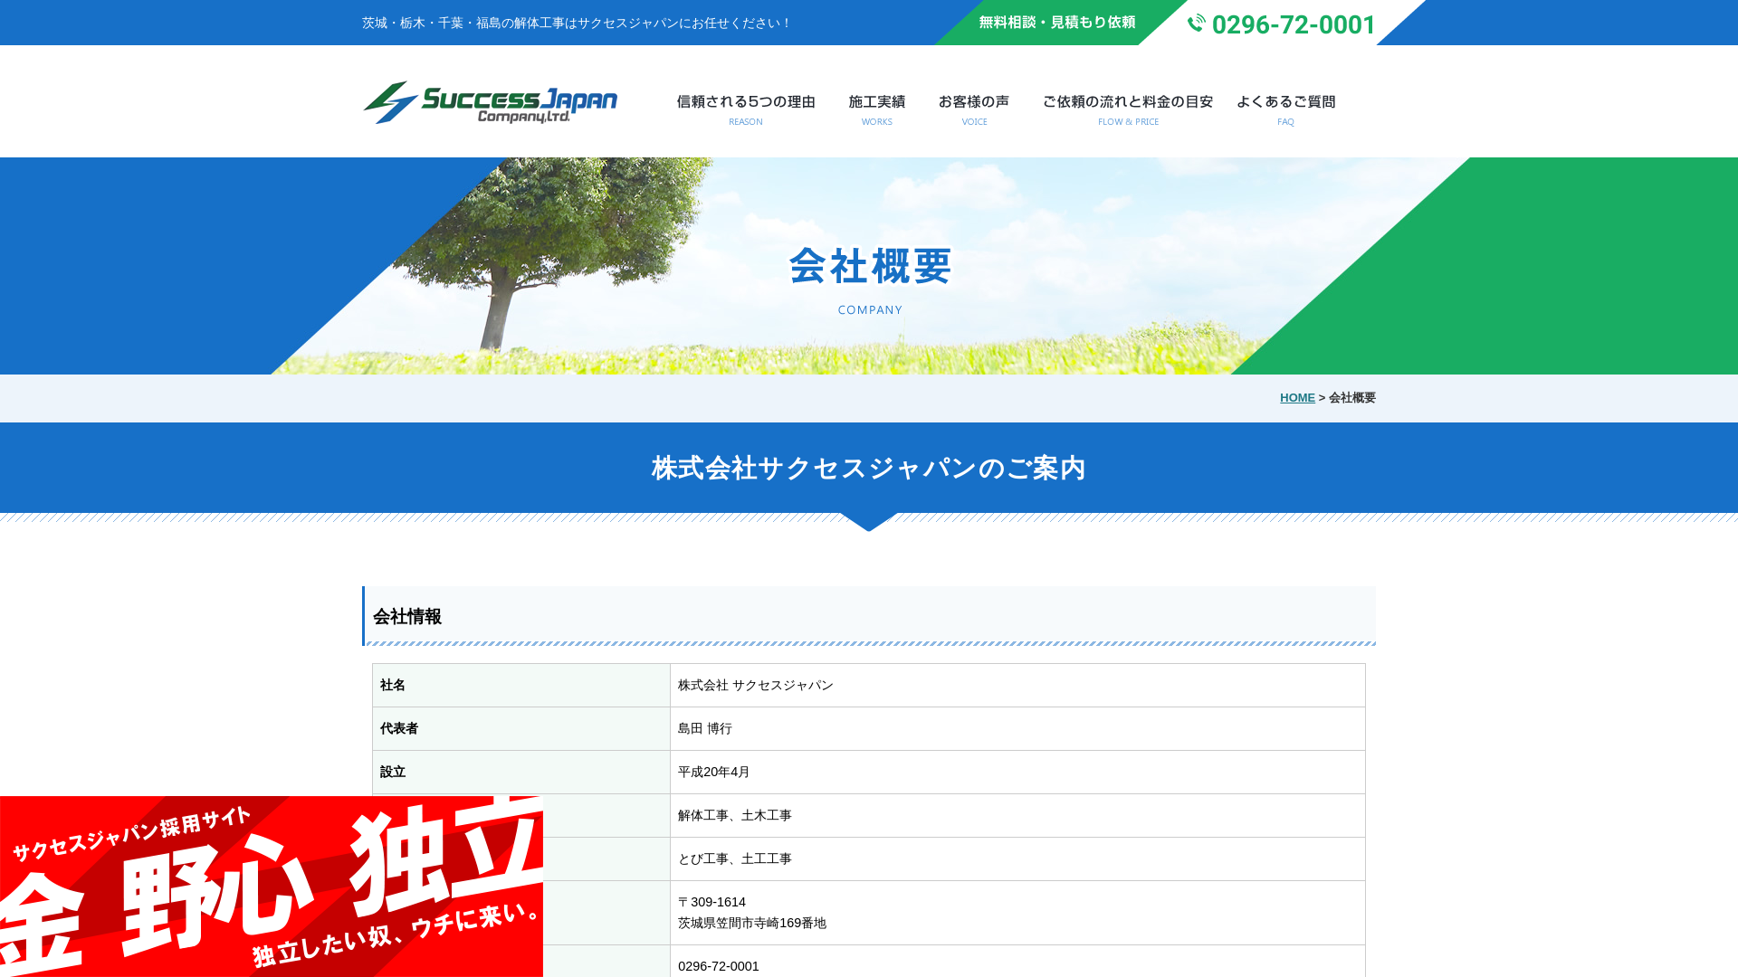Click the FAQ label under よくあるご質問

tap(1286, 121)
